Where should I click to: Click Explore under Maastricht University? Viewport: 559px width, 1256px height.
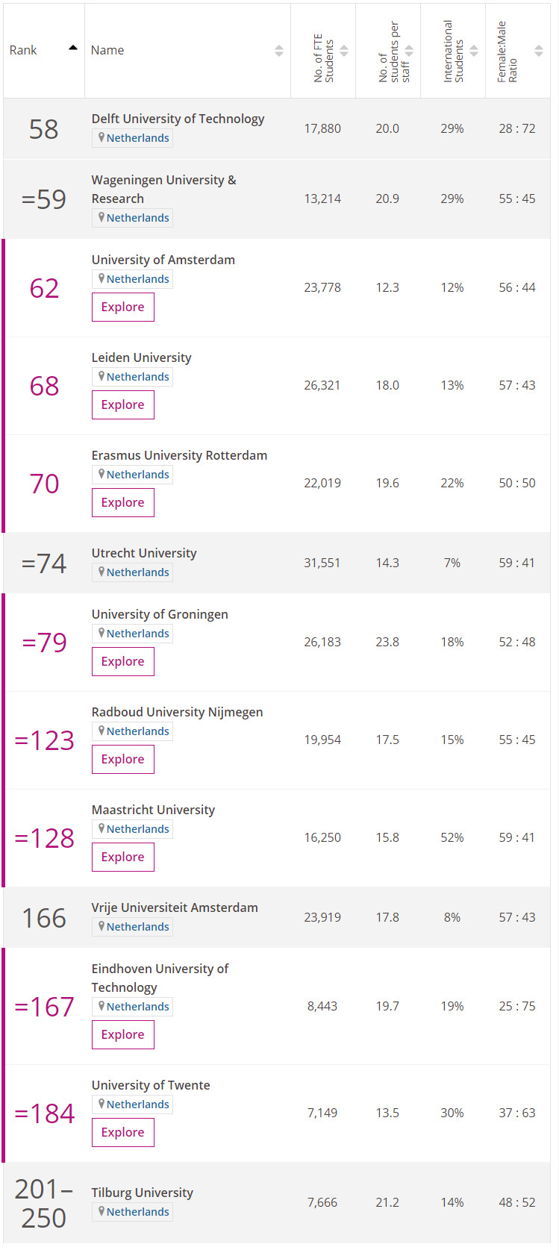[123, 857]
